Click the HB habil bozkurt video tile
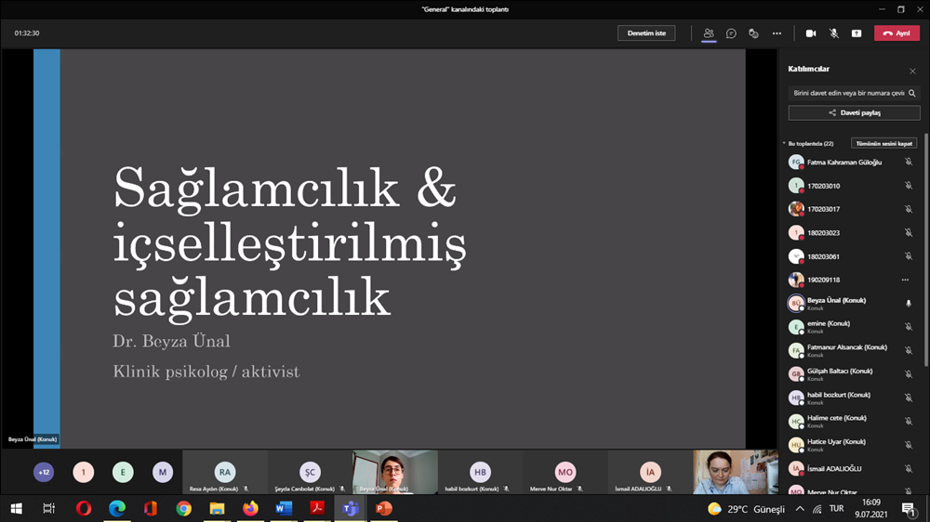This screenshot has width=930, height=522. 480,472
